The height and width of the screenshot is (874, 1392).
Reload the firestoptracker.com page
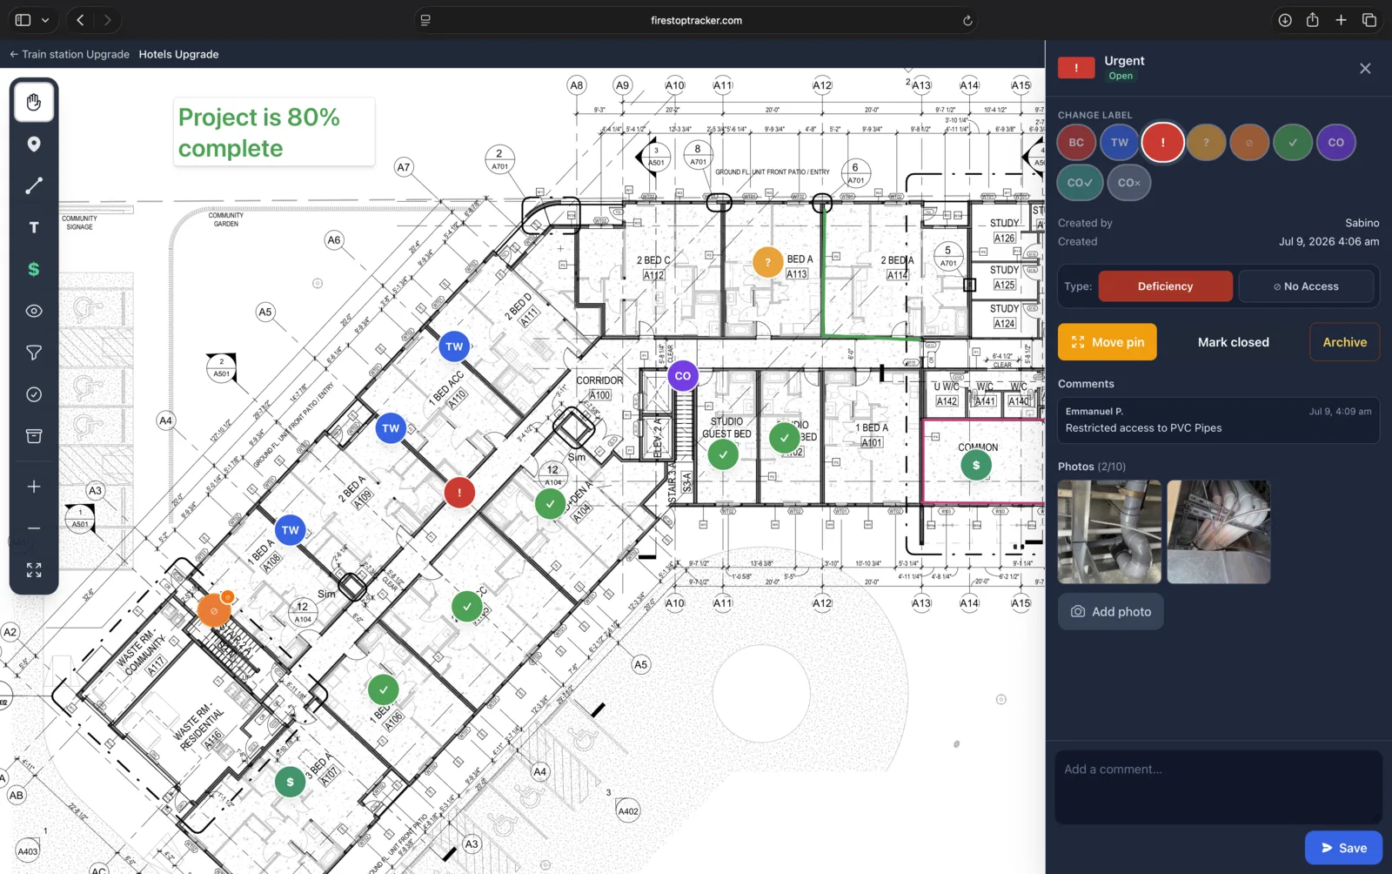[967, 20]
